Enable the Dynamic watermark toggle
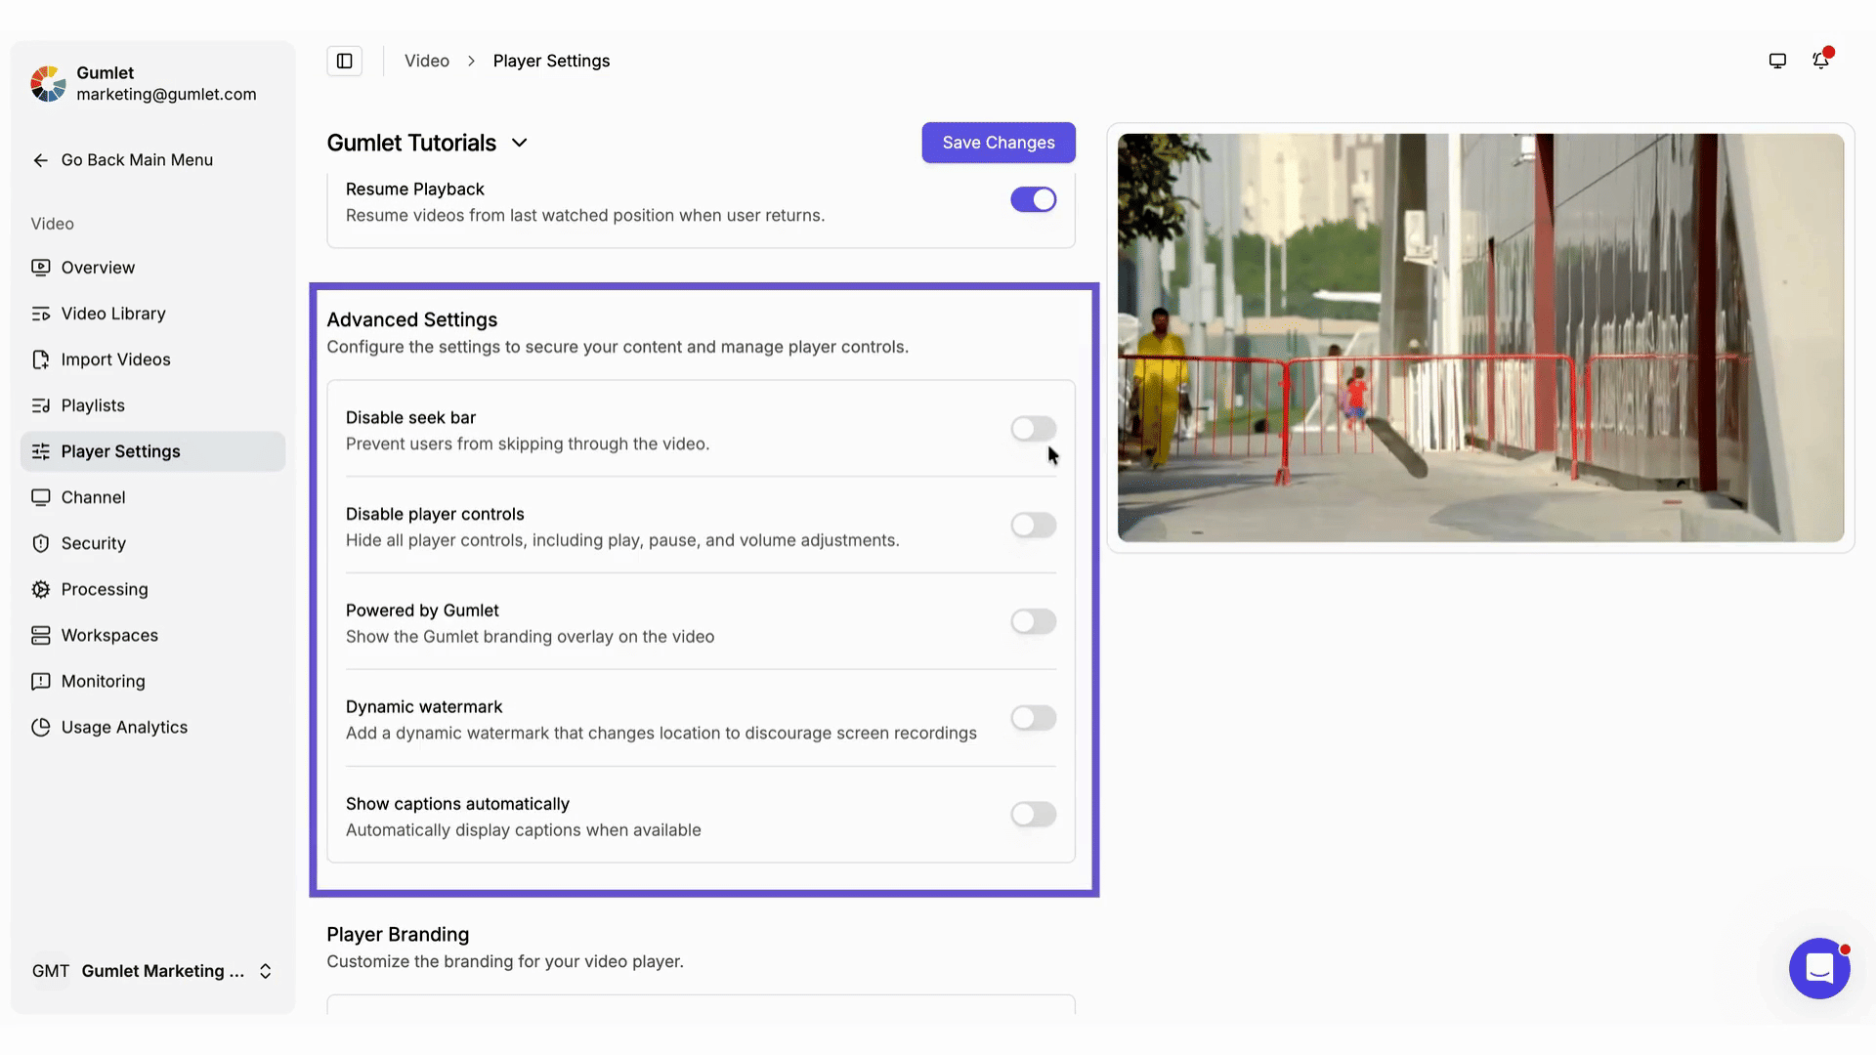 point(1033,718)
